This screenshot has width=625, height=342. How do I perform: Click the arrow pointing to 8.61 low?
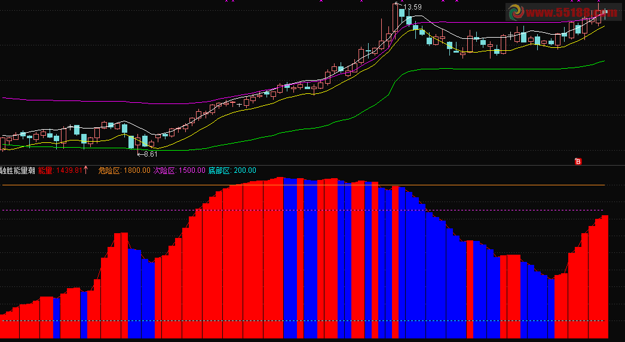coord(140,154)
